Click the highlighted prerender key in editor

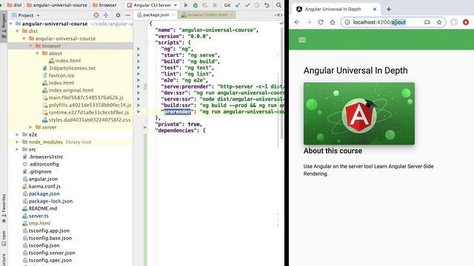pos(178,112)
